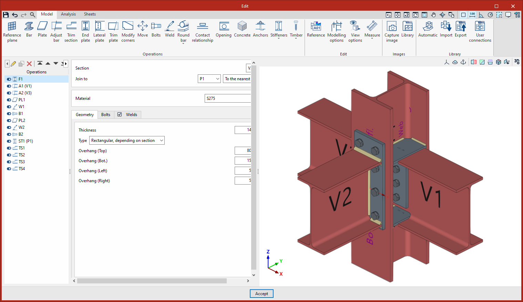This screenshot has height=302, width=523.
Task: Click the Import library icon
Action: coord(446,26)
